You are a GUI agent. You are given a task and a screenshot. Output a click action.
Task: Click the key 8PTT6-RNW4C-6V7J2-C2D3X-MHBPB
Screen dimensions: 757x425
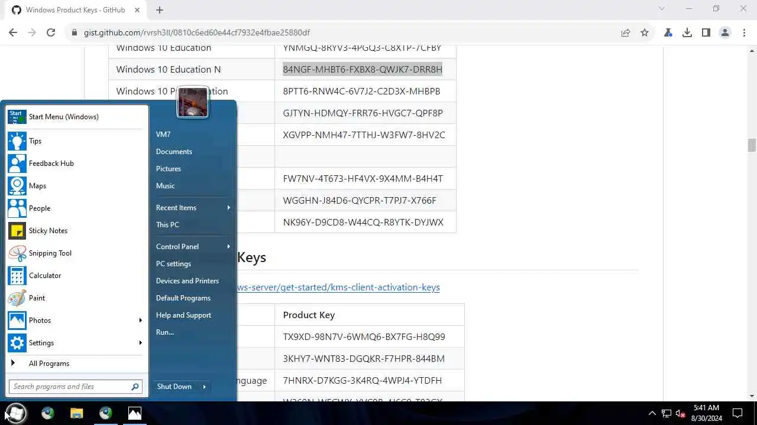[x=361, y=91]
